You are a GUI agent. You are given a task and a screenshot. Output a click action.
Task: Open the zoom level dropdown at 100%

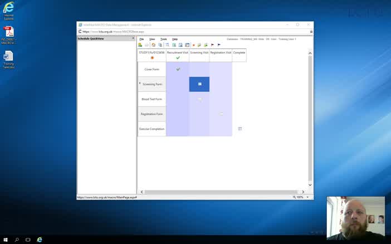308,197
